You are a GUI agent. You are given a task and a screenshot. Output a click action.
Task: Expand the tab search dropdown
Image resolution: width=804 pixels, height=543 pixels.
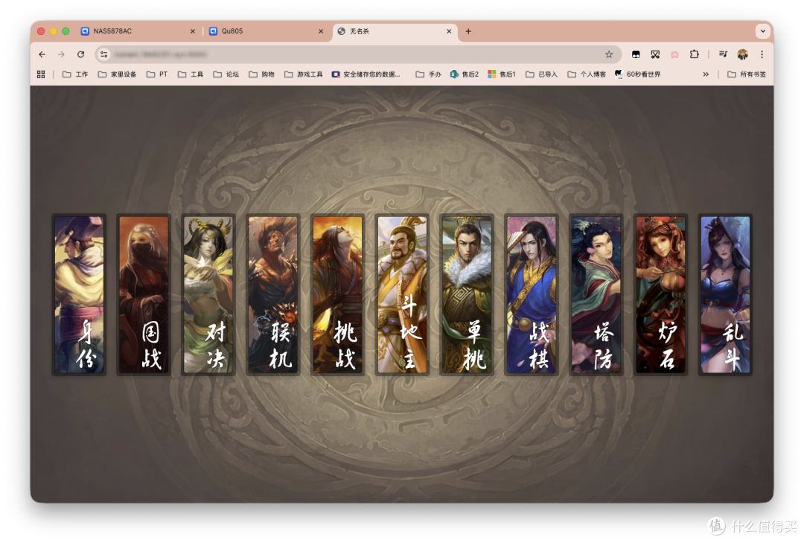click(763, 31)
